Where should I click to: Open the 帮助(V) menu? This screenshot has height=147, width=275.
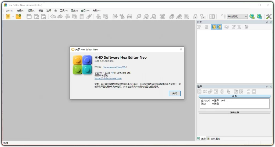pos(96,10)
